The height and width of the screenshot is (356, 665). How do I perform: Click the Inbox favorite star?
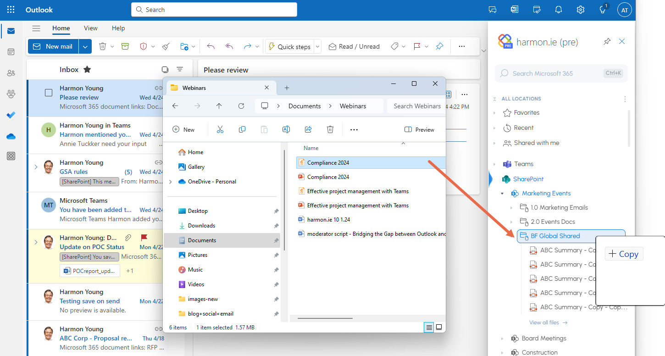pos(87,70)
